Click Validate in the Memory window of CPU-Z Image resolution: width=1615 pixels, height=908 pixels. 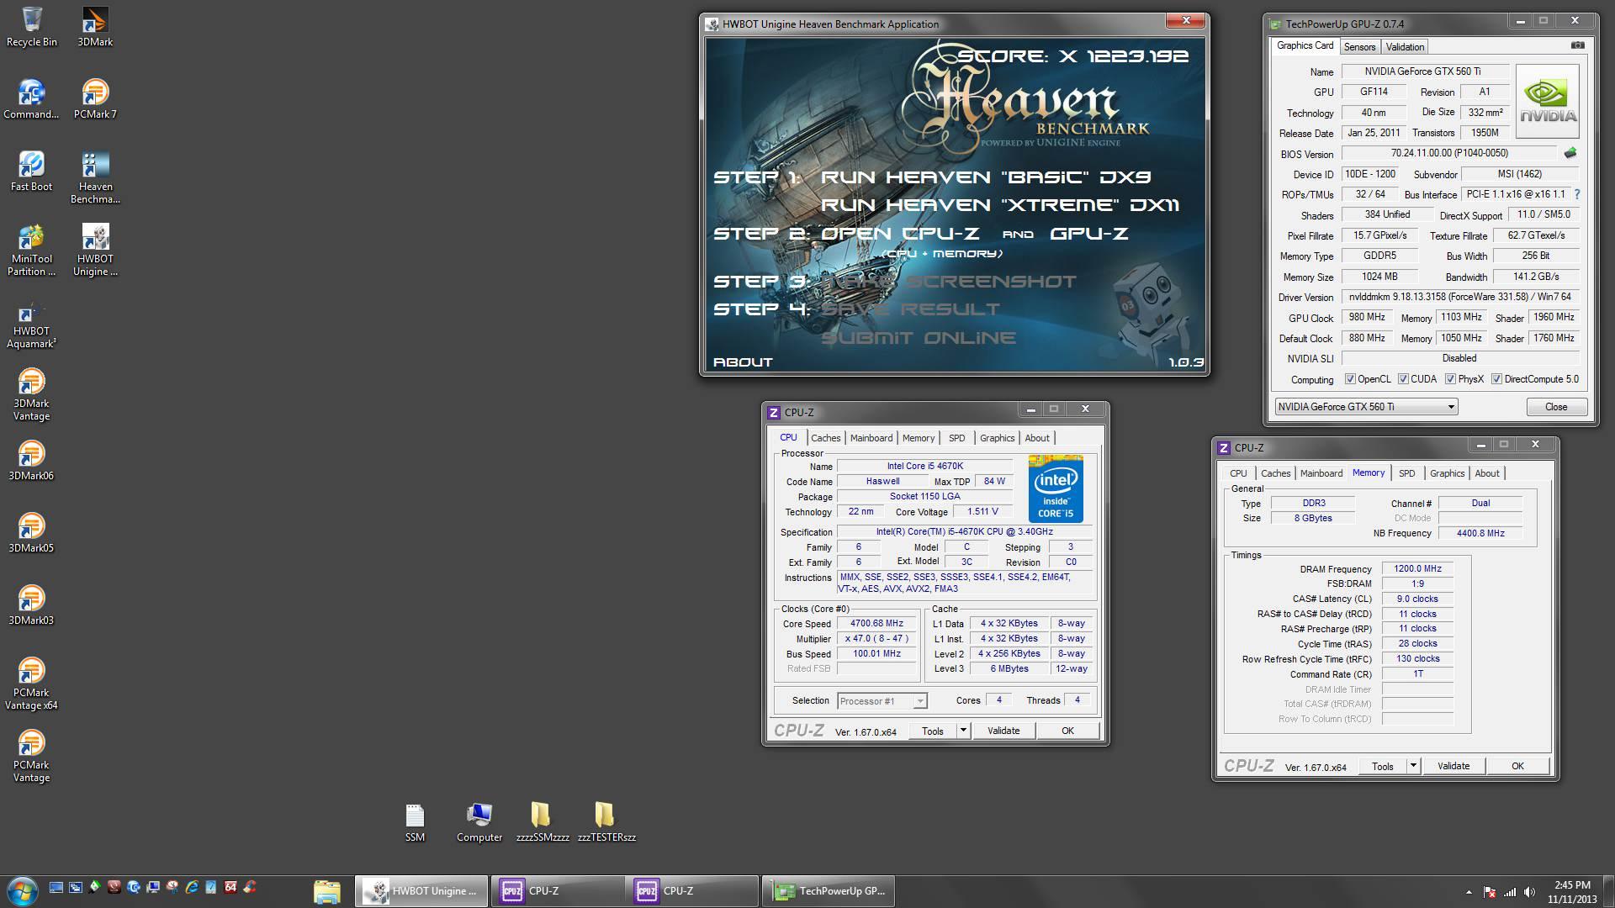(1453, 766)
